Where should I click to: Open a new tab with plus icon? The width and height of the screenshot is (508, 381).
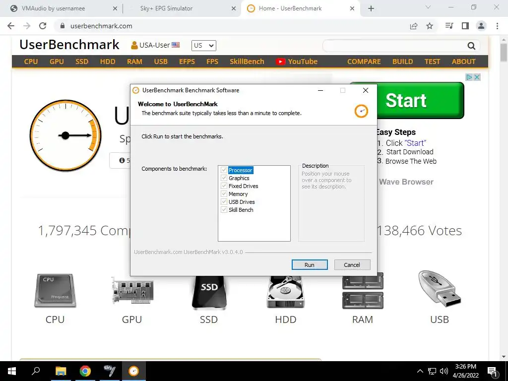[371, 8]
